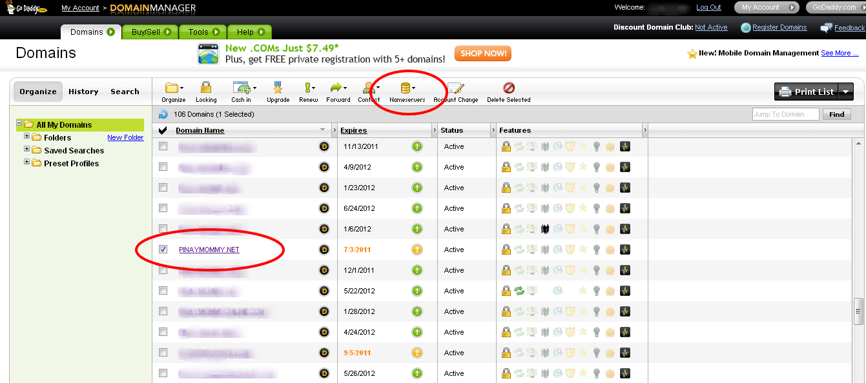Click in the Jump To Domain field
This screenshot has height=383, width=866.
click(x=786, y=114)
